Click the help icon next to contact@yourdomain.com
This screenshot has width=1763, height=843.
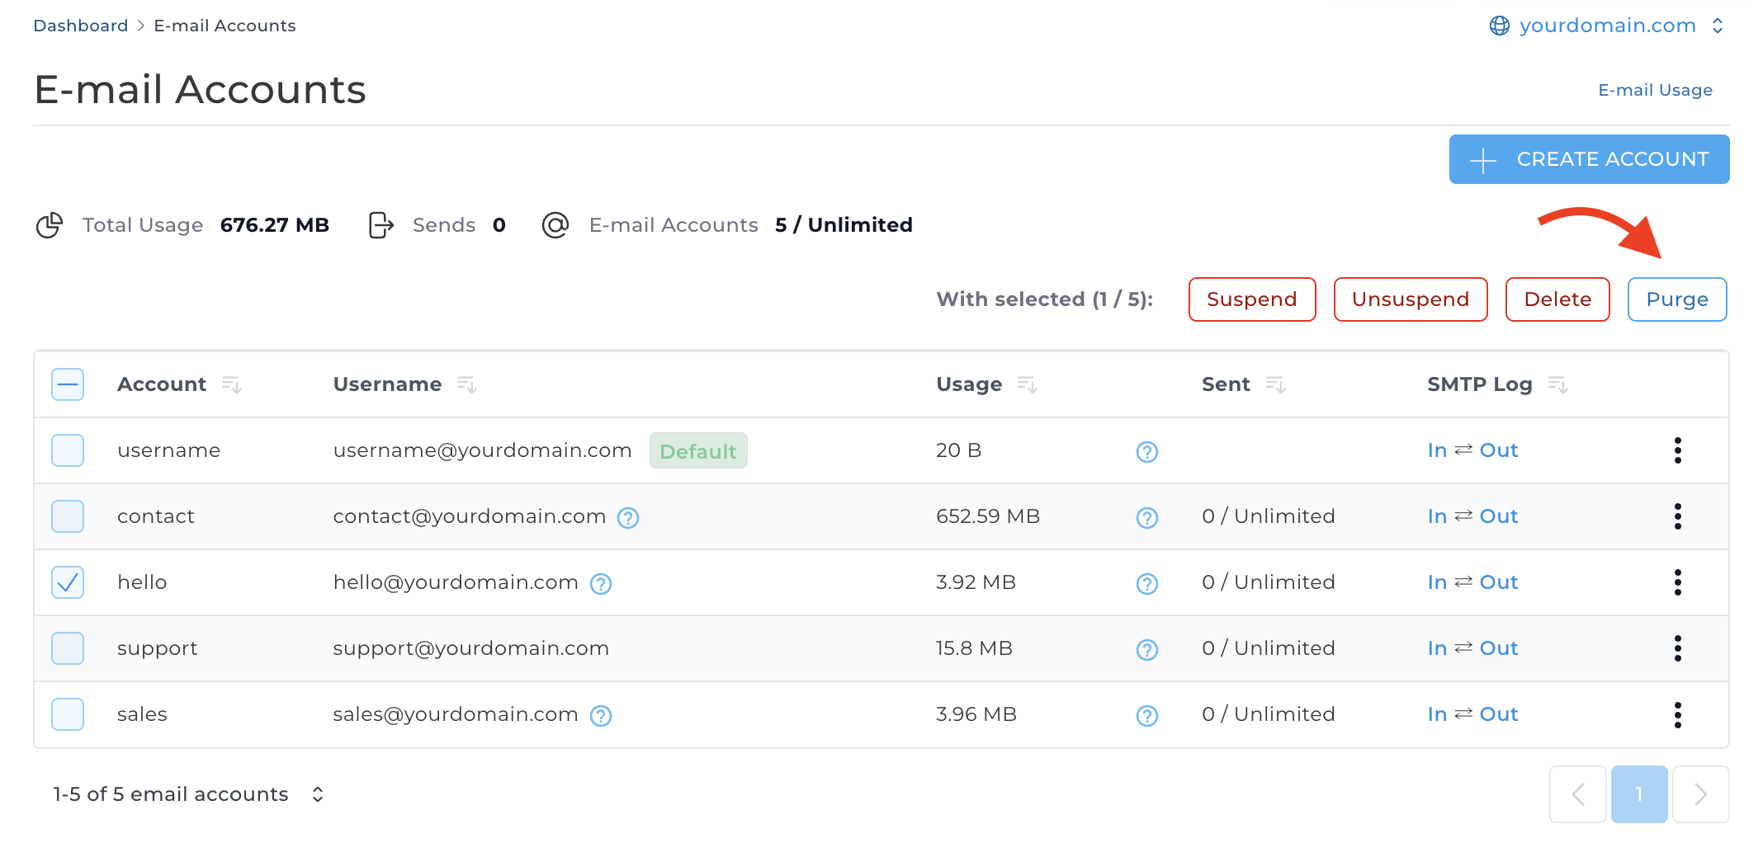tap(628, 518)
